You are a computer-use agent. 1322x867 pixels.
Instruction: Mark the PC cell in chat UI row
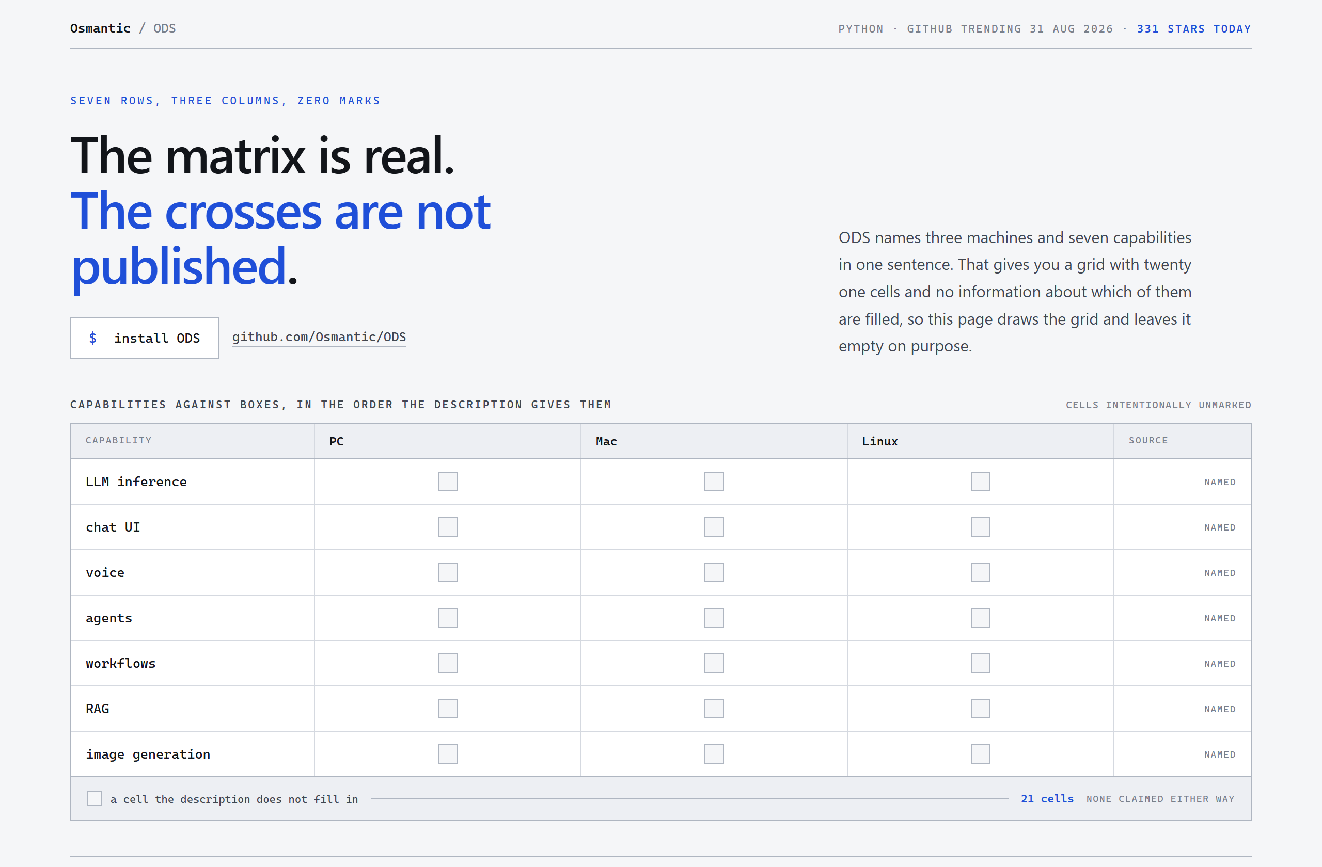coord(447,527)
